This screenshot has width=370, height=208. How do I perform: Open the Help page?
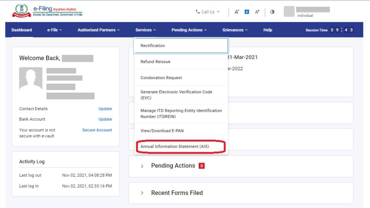tap(268, 30)
